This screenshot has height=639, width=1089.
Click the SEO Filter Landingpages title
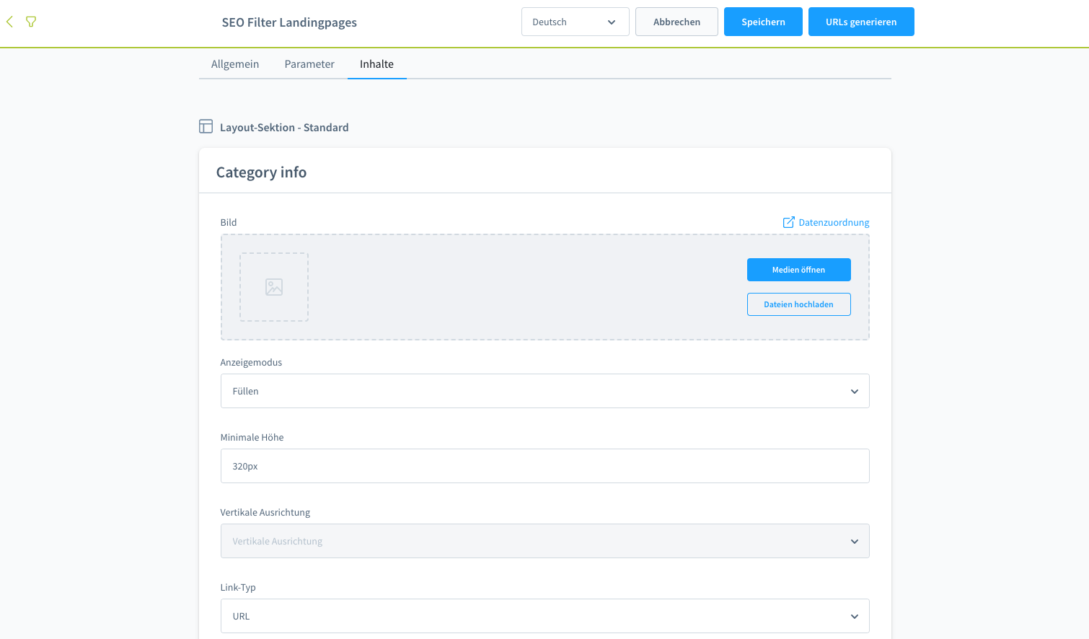coord(289,22)
